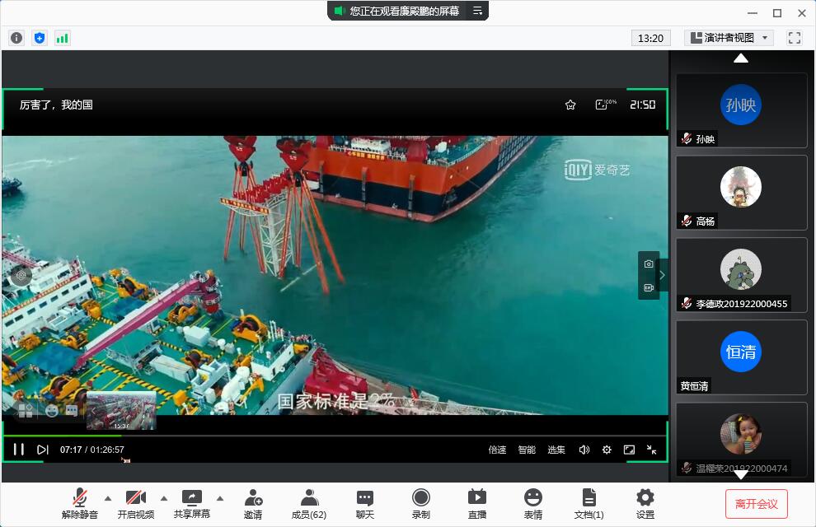Enter full screen via the bracket icon beside 演讲者视图

794,38
